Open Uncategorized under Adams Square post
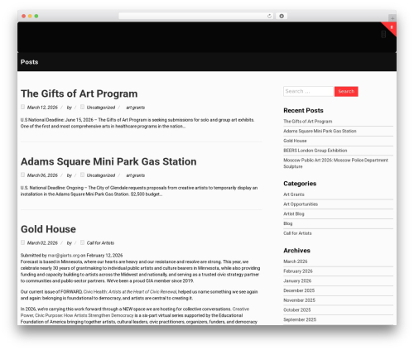 pos(101,175)
